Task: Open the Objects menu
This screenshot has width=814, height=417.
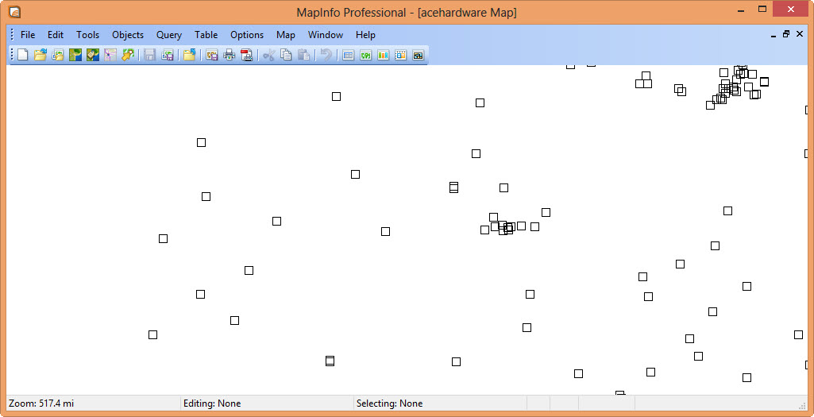Action: 128,35
